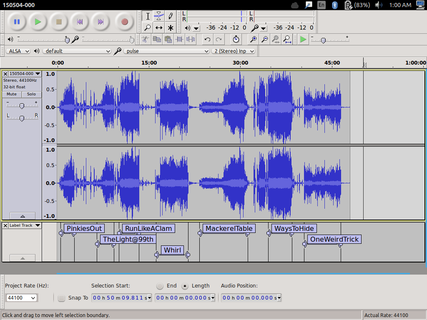427x320 pixels.
Task: Enable the Snap To checkbox
Action: pos(62,298)
